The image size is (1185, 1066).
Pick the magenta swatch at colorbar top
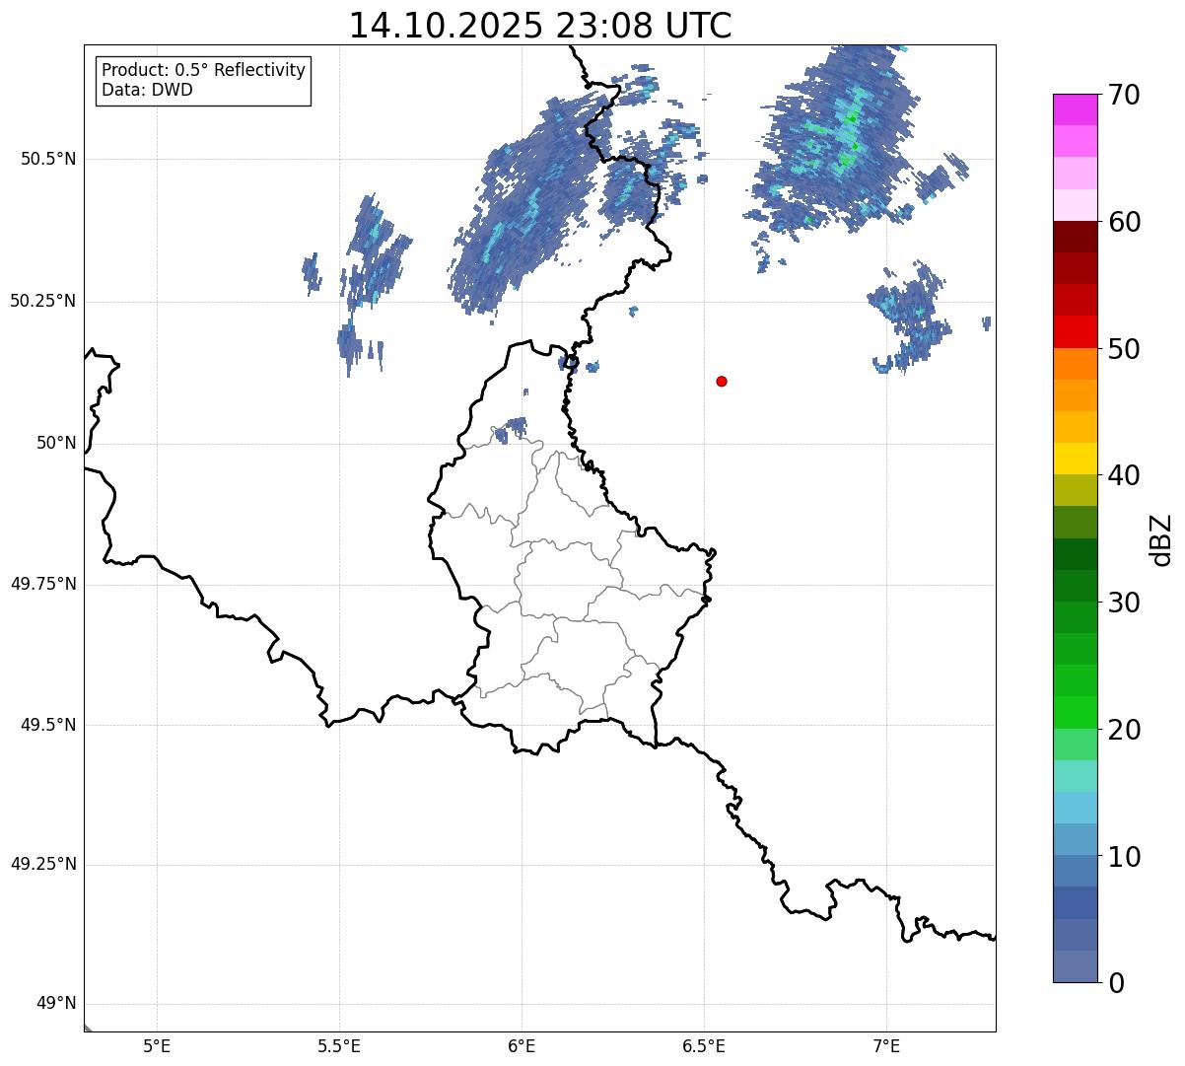pyautogui.click(x=1075, y=109)
